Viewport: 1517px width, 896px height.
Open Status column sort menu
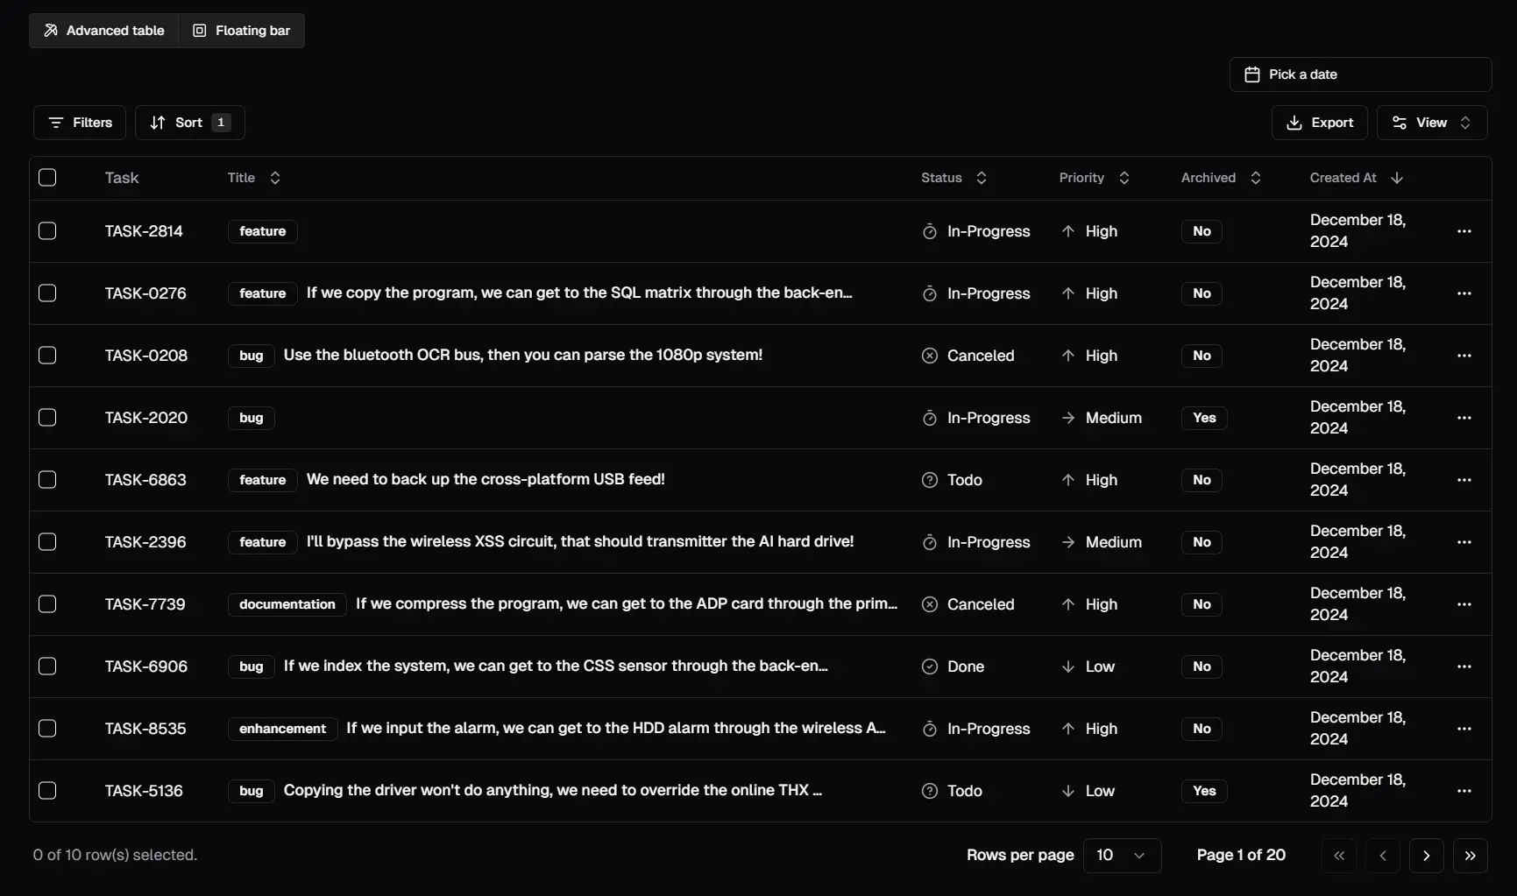click(953, 178)
